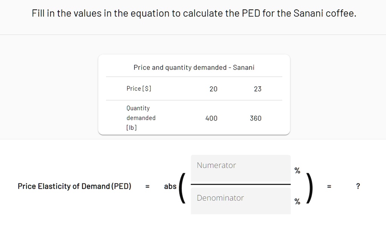Click the quantity value 400

pos(211,118)
